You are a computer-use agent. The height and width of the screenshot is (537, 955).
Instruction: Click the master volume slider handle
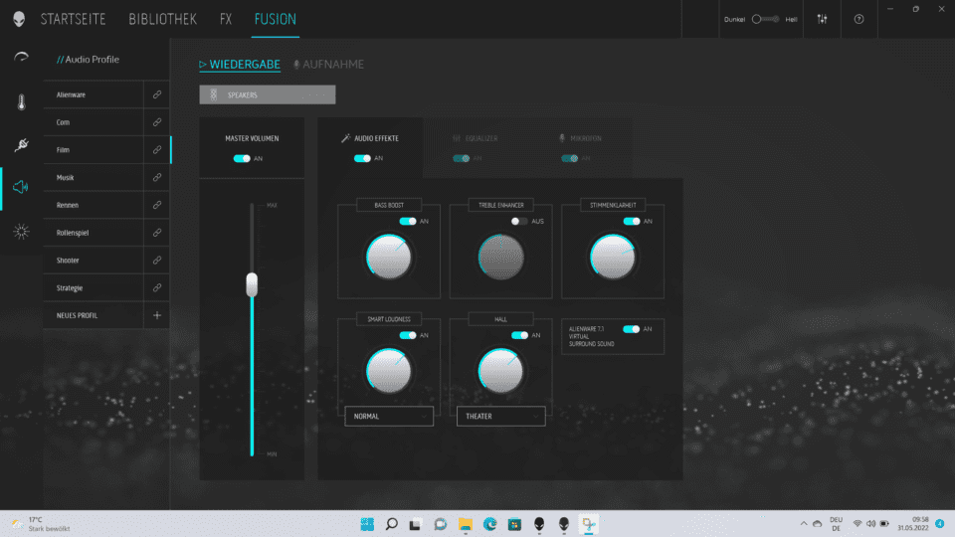pos(252,284)
